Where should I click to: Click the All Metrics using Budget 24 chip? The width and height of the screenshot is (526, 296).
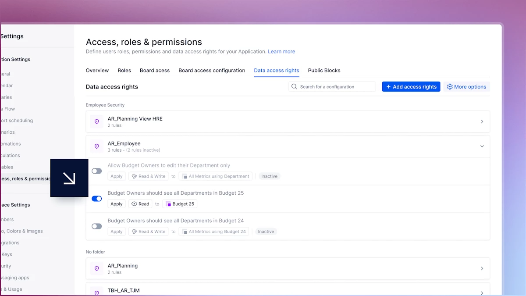tap(214, 232)
